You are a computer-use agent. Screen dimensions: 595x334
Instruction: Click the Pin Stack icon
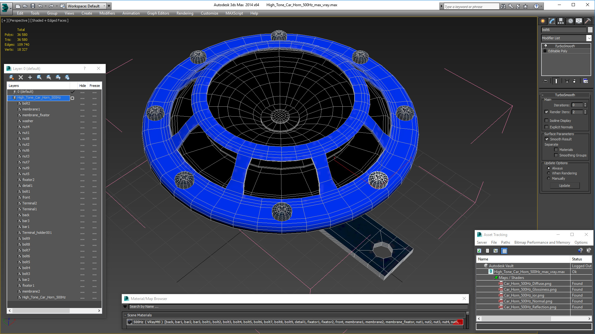(x=545, y=81)
